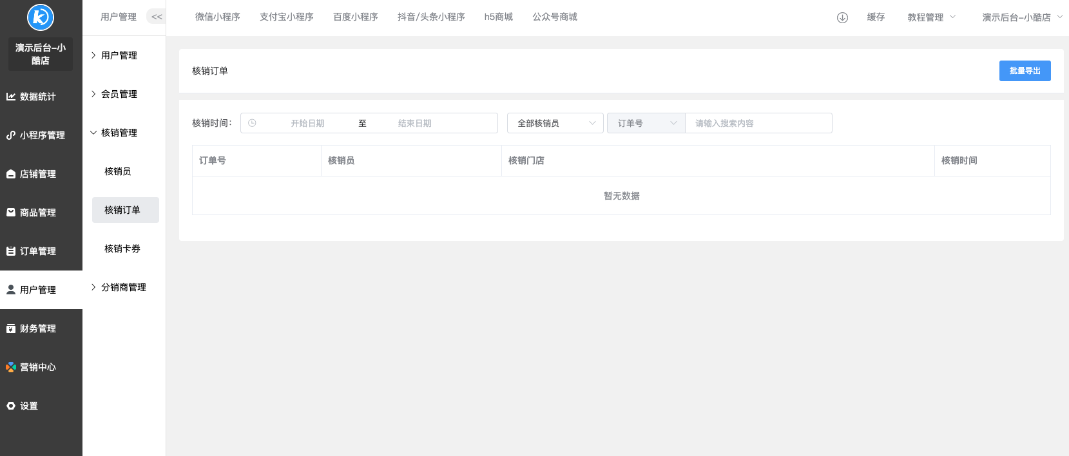Click the 演示后台-小酷店 store name badge

pyautogui.click(x=41, y=53)
